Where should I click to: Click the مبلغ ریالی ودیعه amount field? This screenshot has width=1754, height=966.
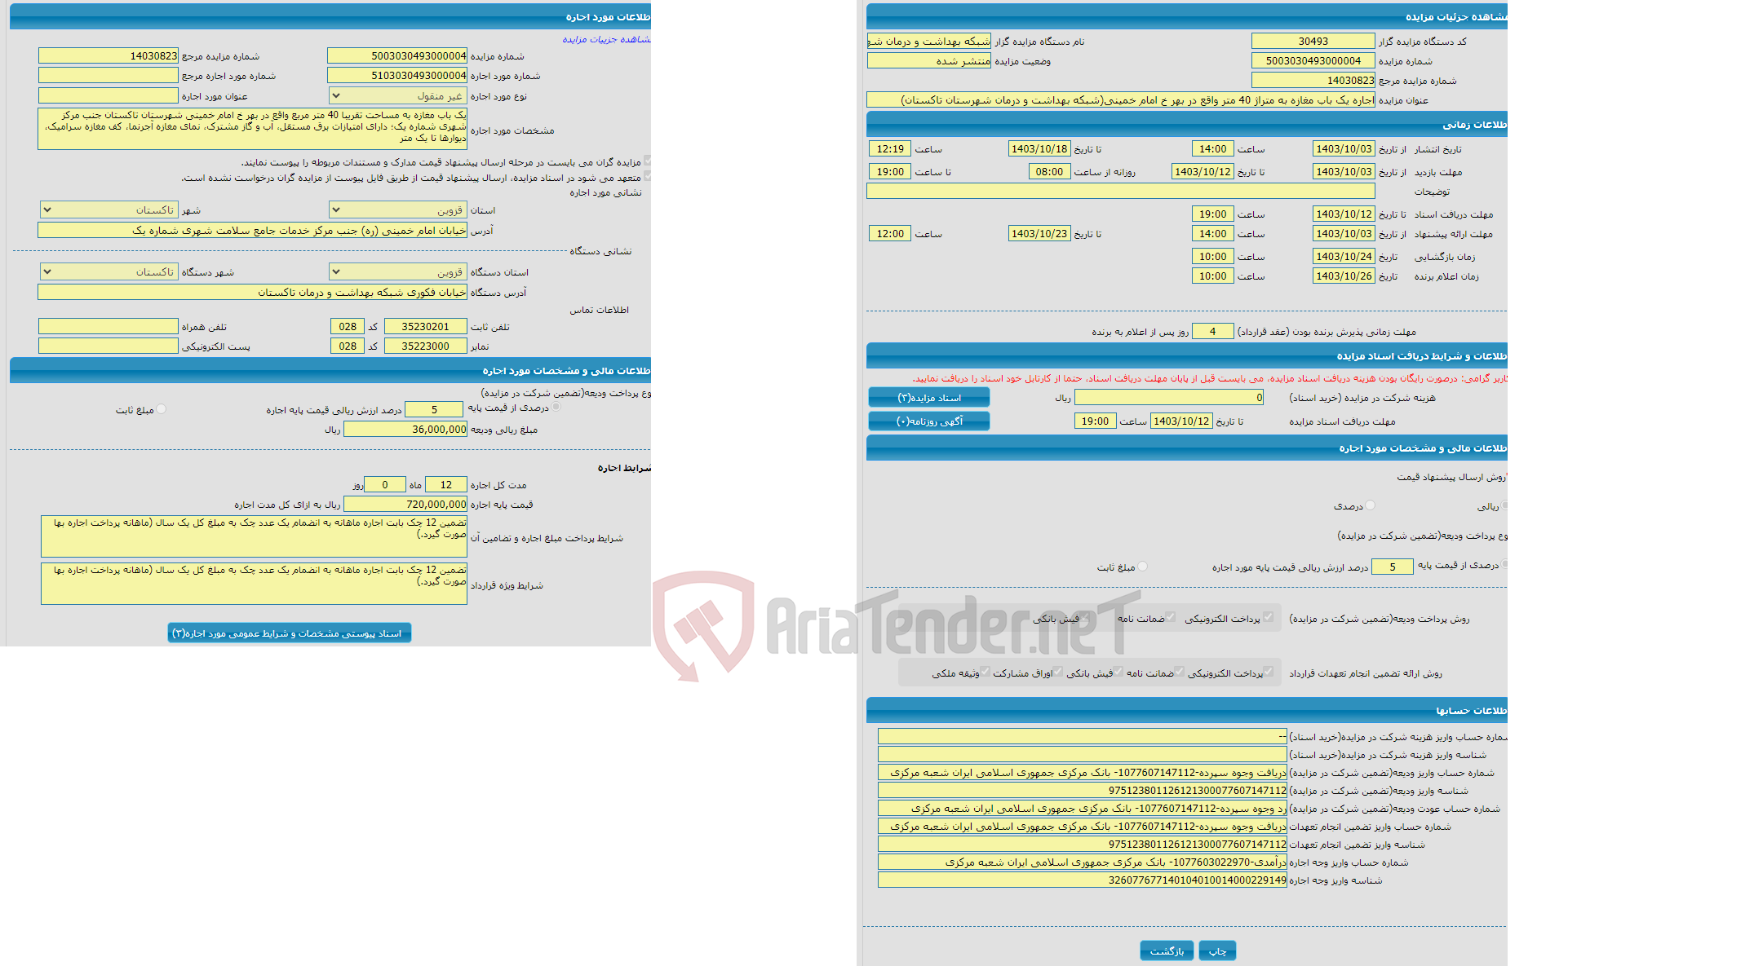pyautogui.click(x=417, y=434)
